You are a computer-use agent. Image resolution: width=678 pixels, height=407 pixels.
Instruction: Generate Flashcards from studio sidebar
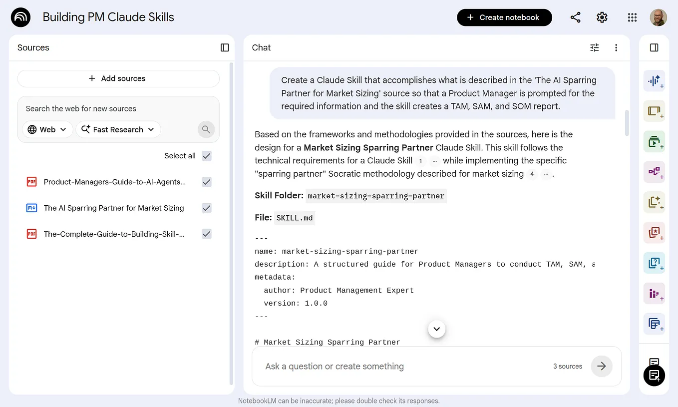[x=654, y=233]
